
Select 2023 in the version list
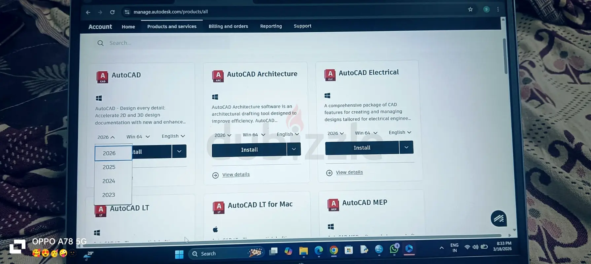click(112, 195)
